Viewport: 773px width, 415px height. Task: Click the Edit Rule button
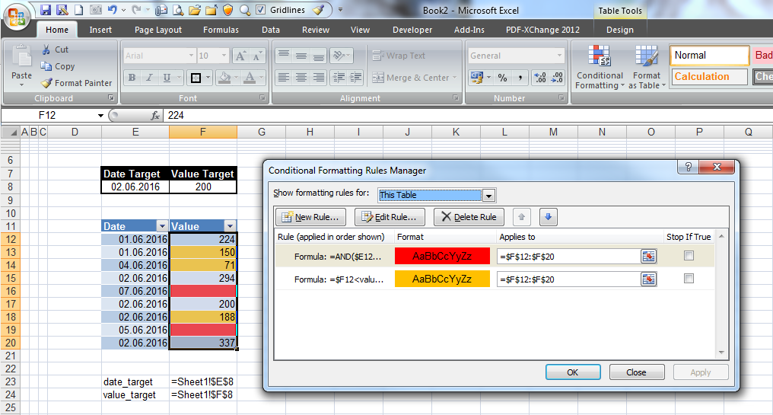(x=389, y=217)
